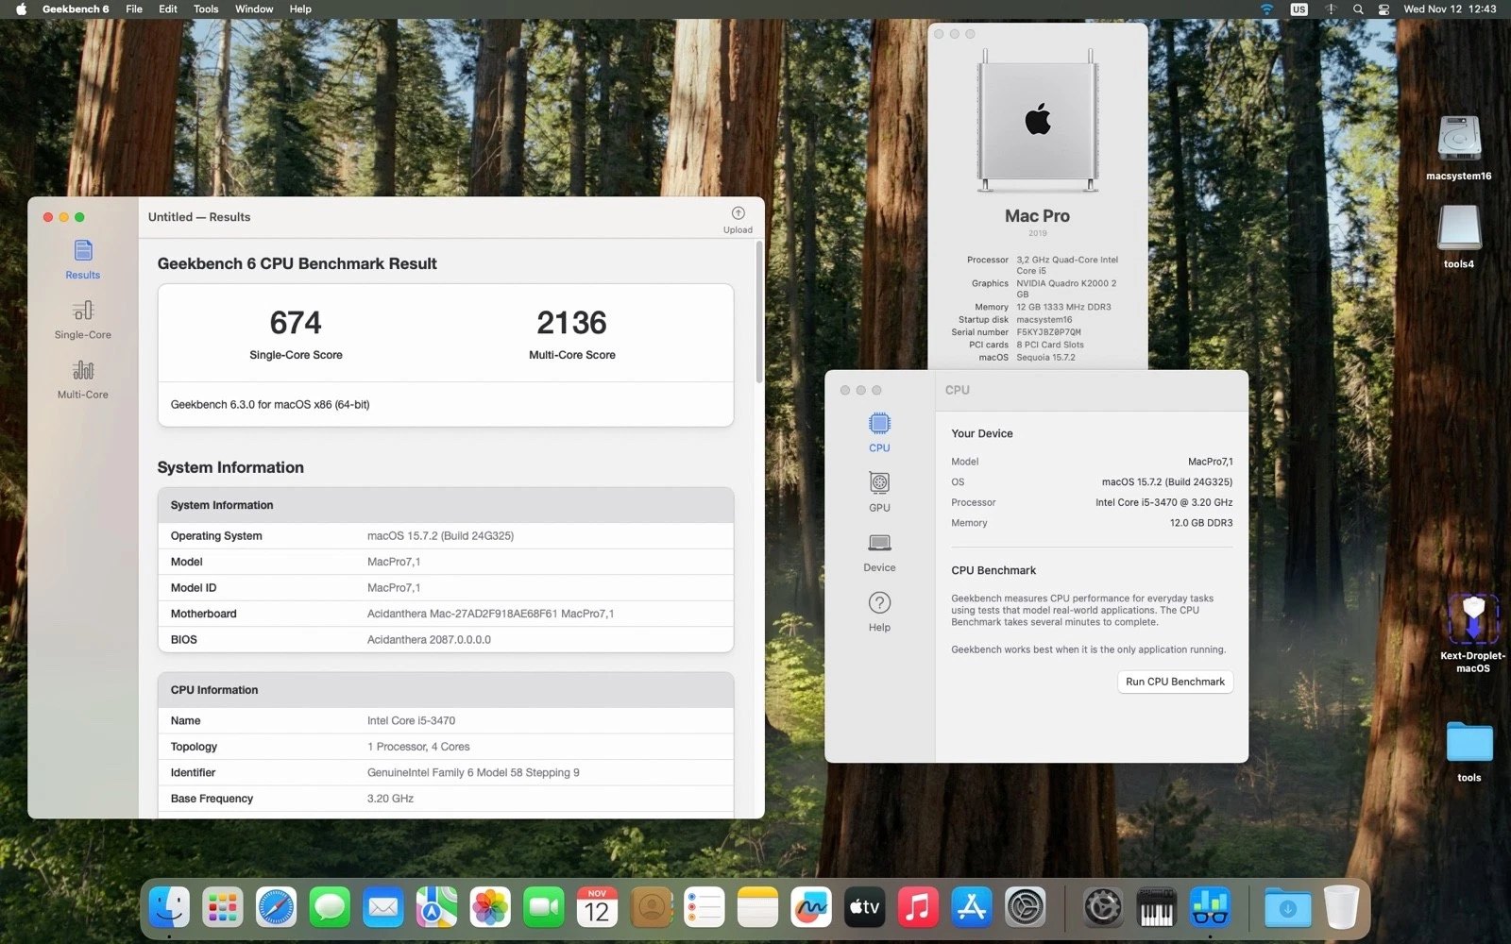The width and height of the screenshot is (1511, 944).
Task: Open the Single-Core results section
Action: [82, 320]
